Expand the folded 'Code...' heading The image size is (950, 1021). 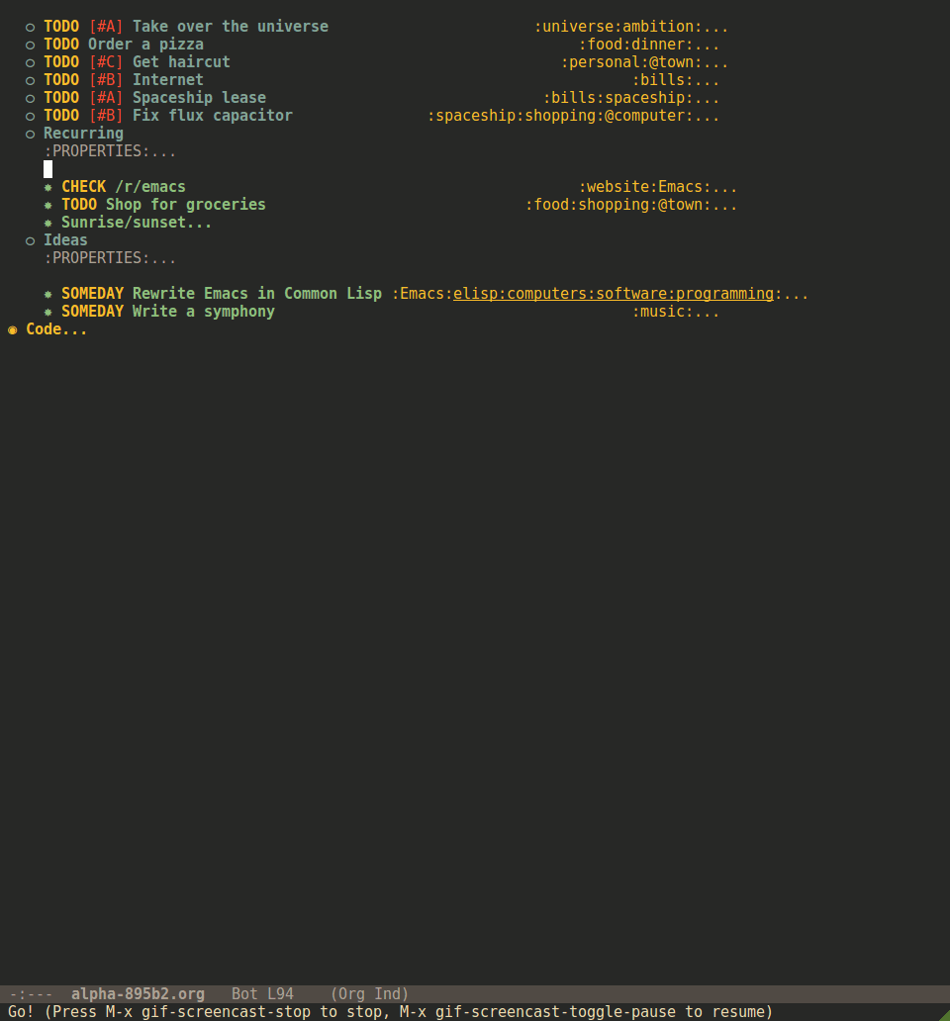[x=56, y=329]
